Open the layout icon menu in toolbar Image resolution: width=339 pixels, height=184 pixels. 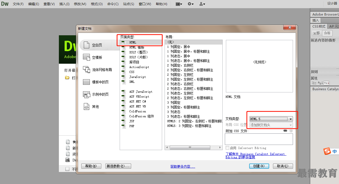pos(179,4)
